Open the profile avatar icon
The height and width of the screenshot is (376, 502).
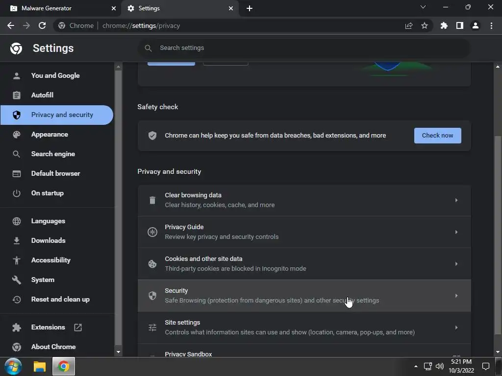[x=476, y=25]
